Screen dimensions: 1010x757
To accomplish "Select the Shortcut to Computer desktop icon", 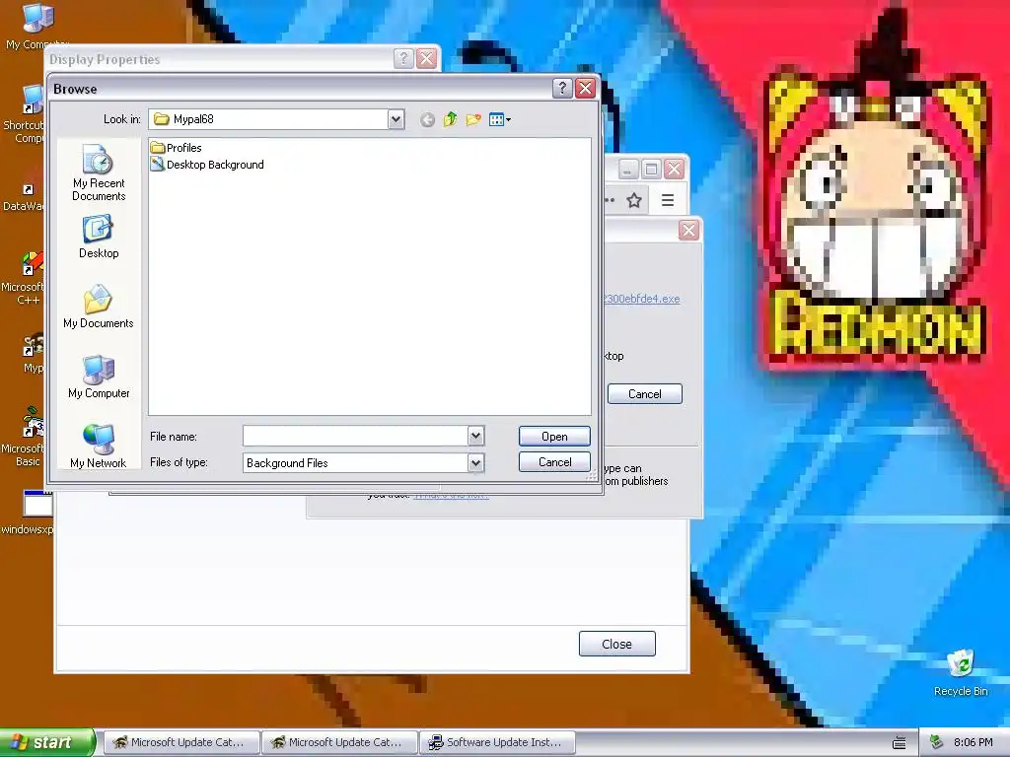I will (x=26, y=114).
